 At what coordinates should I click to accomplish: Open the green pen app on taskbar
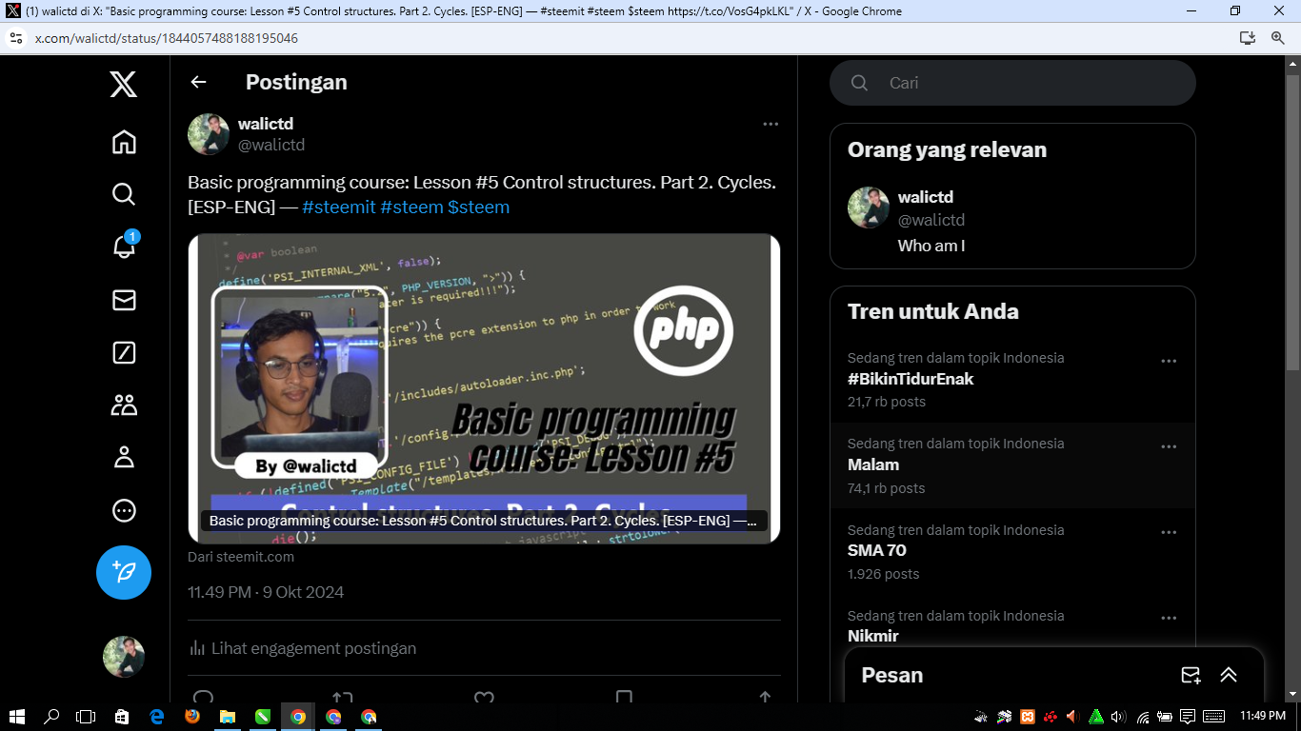coord(263,717)
